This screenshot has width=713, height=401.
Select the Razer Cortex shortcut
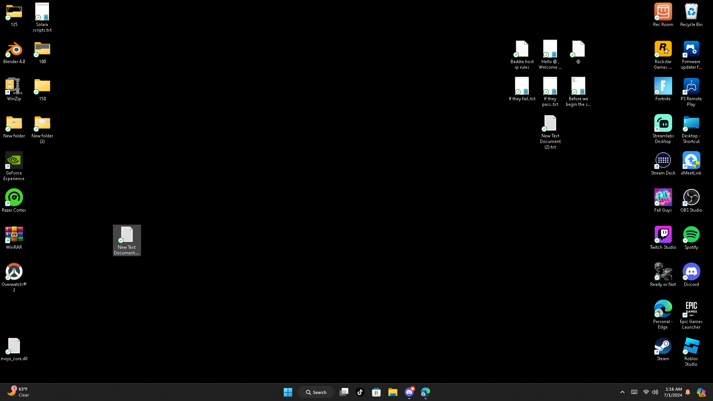pos(14,201)
